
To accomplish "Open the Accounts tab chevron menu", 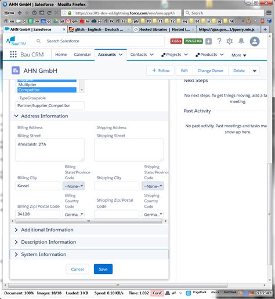I will click(x=121, y=55).
